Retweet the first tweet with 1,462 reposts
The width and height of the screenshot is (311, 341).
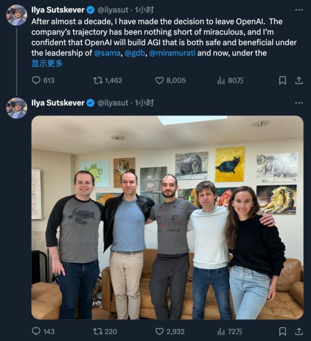pos(97,80)
